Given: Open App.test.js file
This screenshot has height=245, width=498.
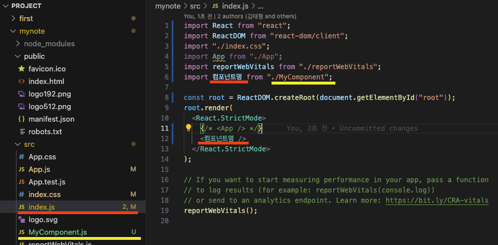Looking at the screenshot, I should pos(47,182).
